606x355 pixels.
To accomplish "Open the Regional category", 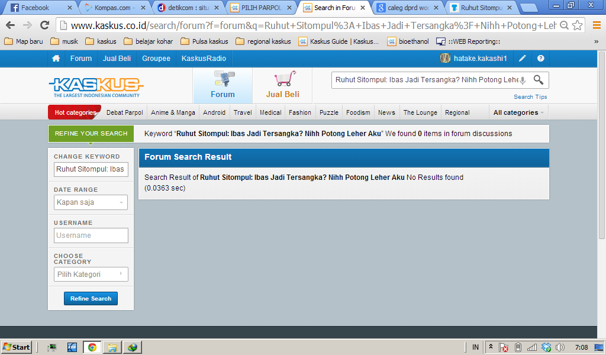I will tap(457, 112).
